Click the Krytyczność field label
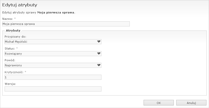Screen dimensions: 209x108 point(14,72)
